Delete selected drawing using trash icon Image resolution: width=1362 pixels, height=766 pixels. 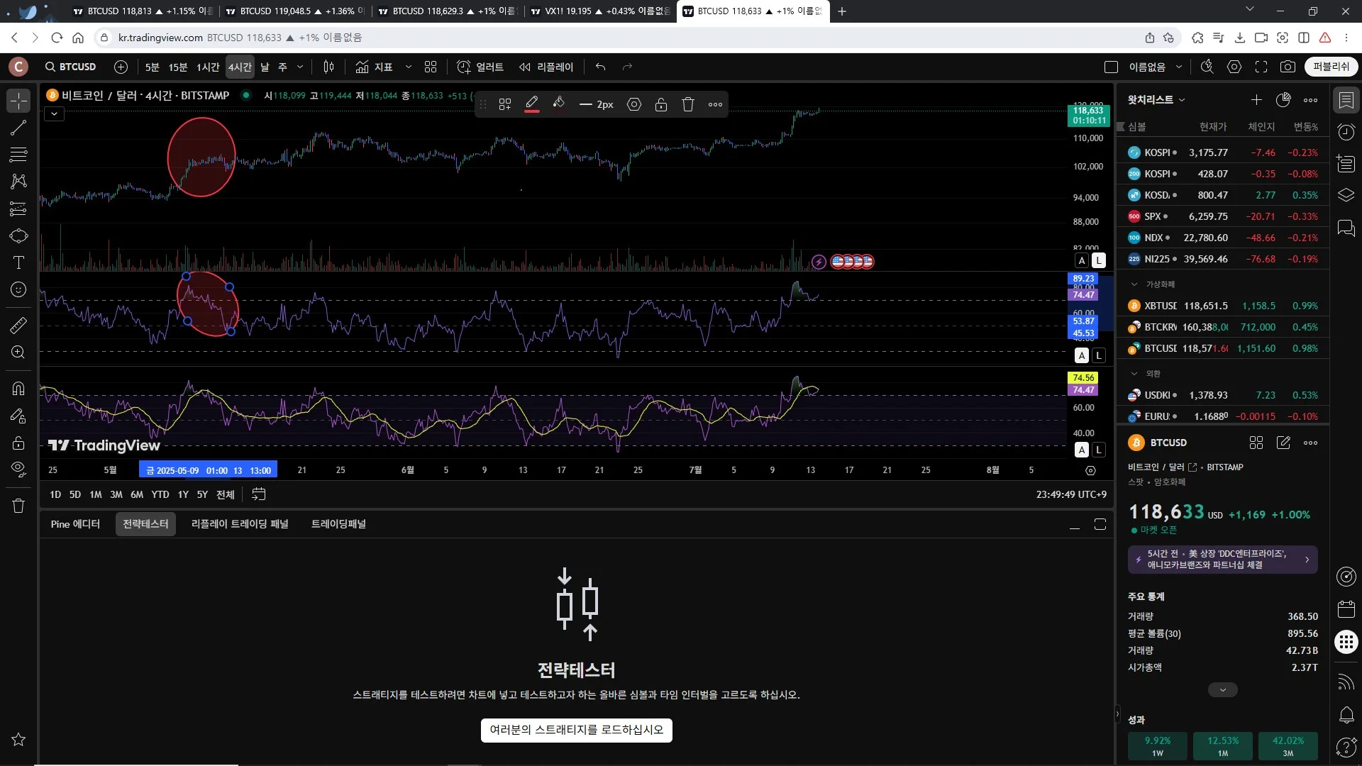click(x=687, y=104)
